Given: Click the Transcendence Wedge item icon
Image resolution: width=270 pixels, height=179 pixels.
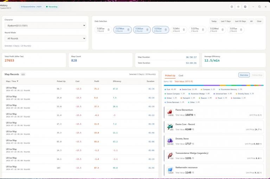Looking at the screenshot, I should [x=170, y=155].
